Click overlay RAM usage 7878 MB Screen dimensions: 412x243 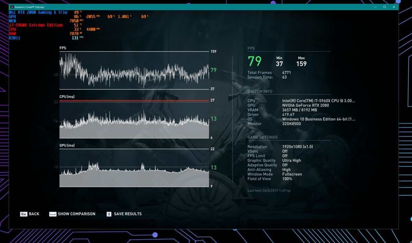click(76, 33)
